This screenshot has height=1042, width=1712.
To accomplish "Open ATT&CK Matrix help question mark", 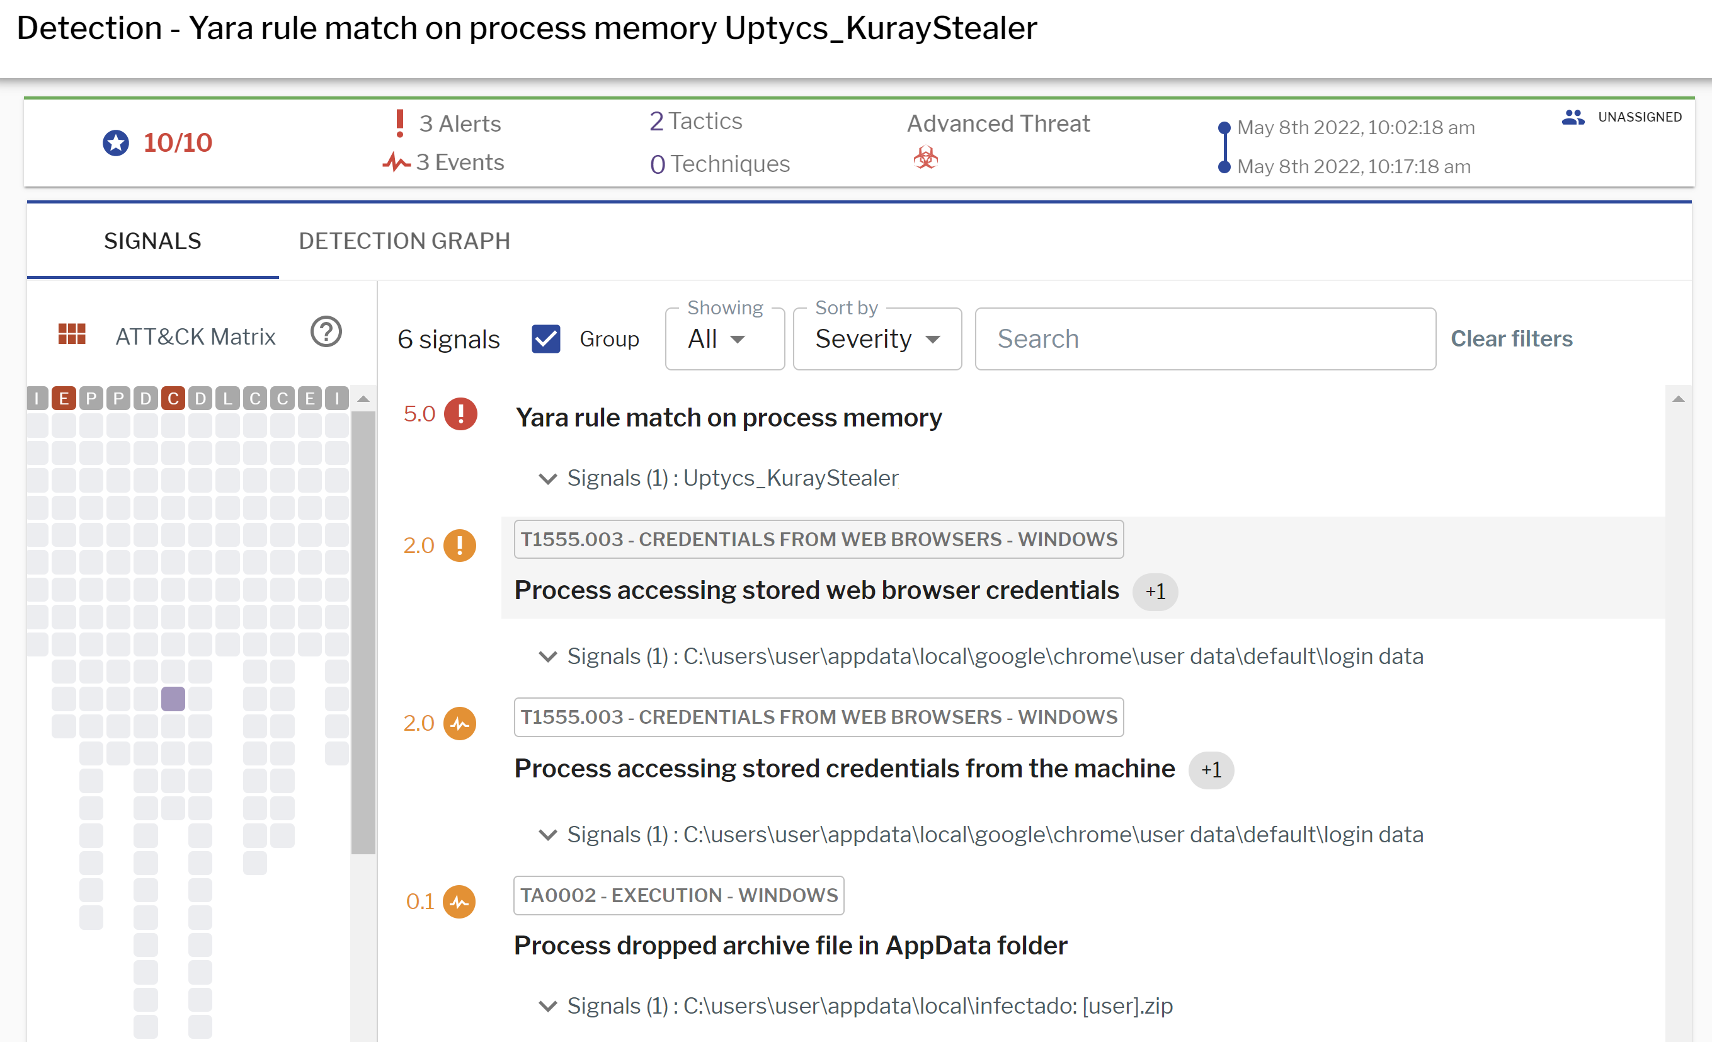I will [326, 331].
